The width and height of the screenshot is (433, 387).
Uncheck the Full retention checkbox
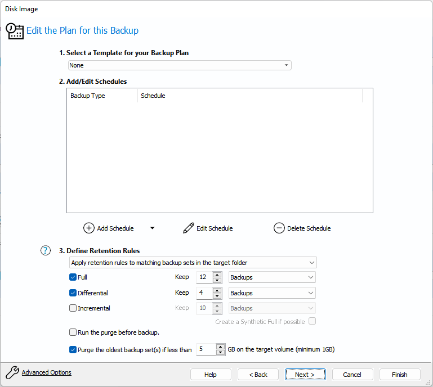[x=73, y=277]
